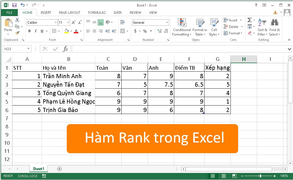Decrease decimal places
Viewport: 293px width, 180px height.
coord(166,31)
